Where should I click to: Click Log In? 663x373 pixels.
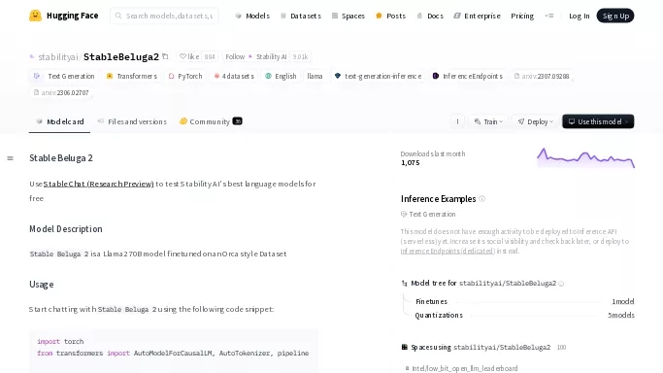(x=579, y=16)
